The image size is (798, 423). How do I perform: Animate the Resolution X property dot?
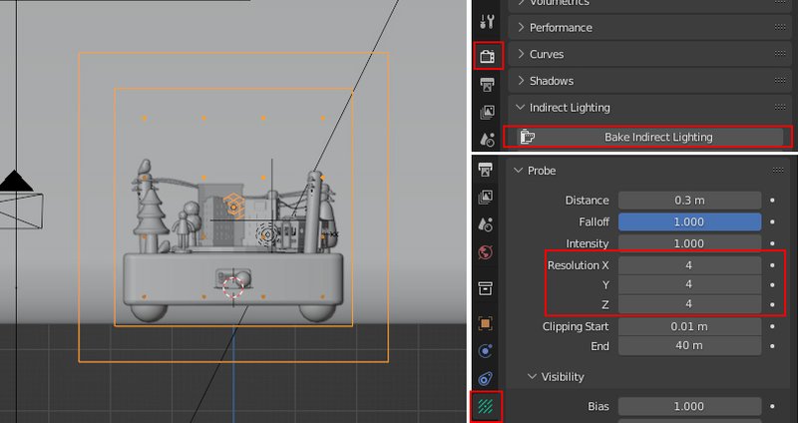coord(772,265)
